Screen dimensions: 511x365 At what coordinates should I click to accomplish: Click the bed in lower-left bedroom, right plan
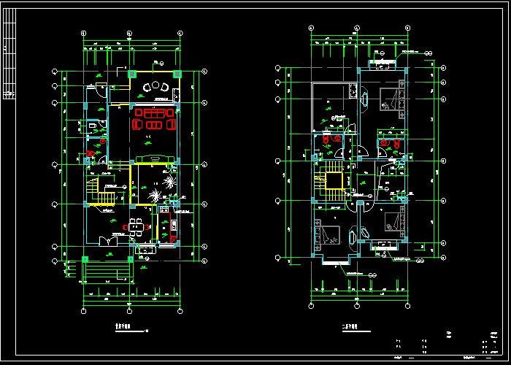[x=326, y=234]
